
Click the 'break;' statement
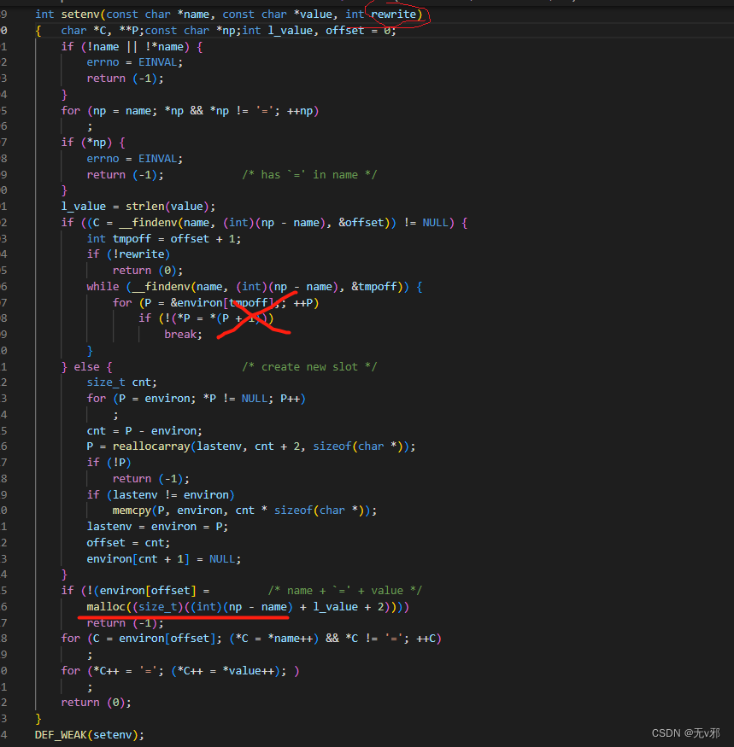[x=183, y=335]
